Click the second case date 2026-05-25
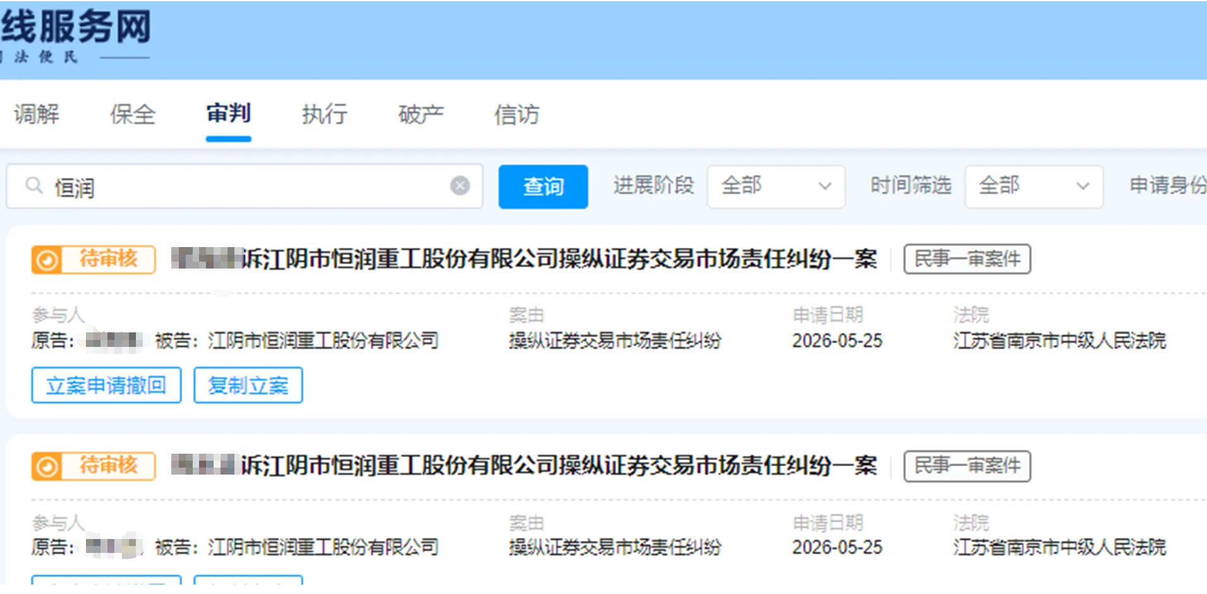Image resolution: width=1207 pixels, height=594 pixels. pos(837,547)
